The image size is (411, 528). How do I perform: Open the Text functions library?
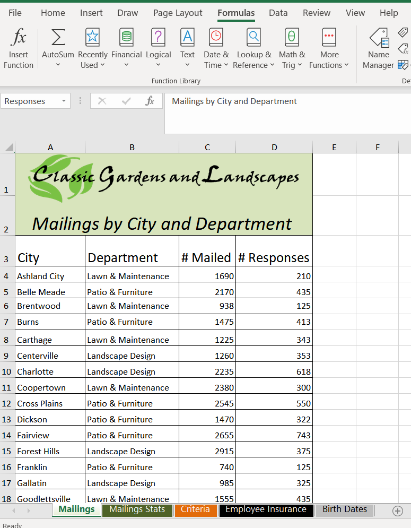(187, 49)
